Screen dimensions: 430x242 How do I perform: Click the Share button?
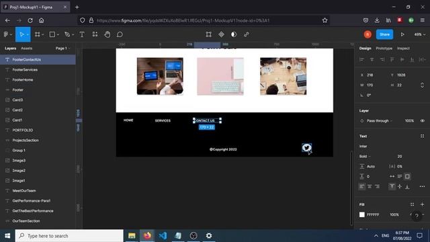click(x=384, y=34)
